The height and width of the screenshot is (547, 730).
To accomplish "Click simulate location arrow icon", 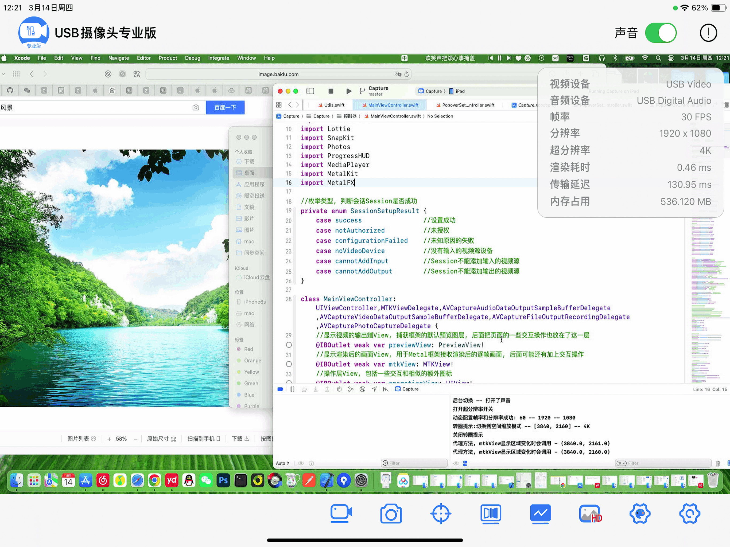I will pyautogui.click(x=374, y=389).
